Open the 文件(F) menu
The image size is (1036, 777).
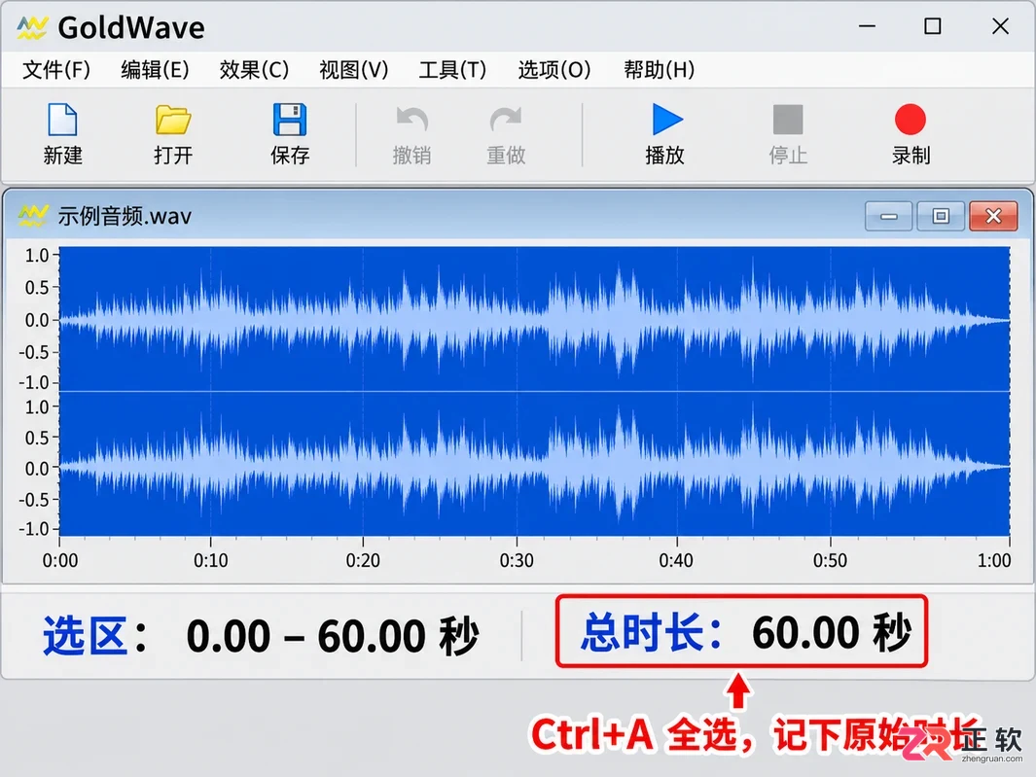point(56,69)
